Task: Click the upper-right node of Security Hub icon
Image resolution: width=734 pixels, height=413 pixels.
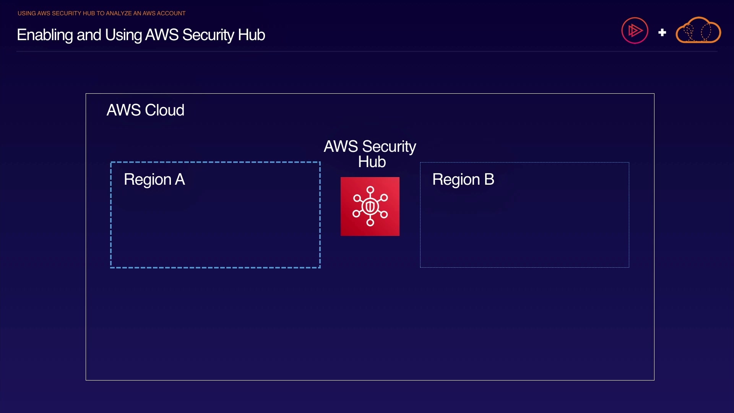Action: (384, 198)
